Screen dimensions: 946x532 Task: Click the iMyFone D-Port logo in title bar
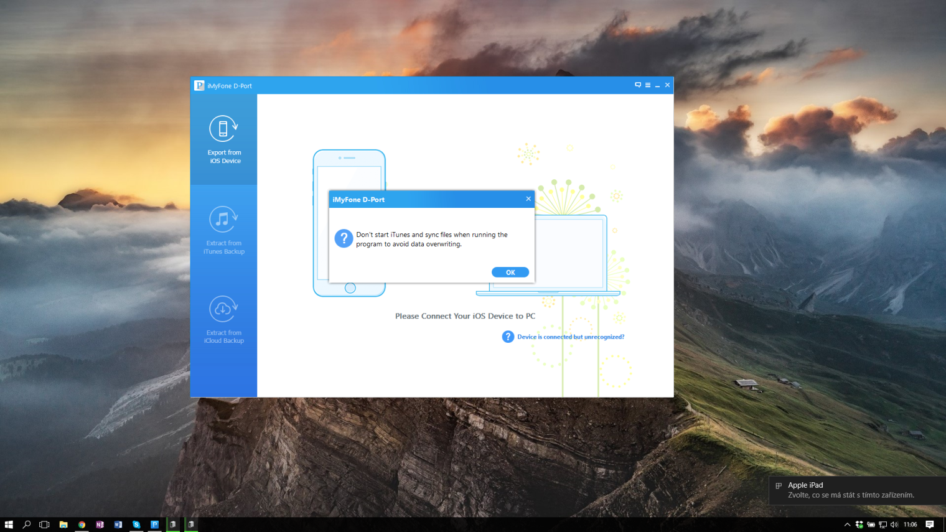pyautogui.click(x=199, y=85)
